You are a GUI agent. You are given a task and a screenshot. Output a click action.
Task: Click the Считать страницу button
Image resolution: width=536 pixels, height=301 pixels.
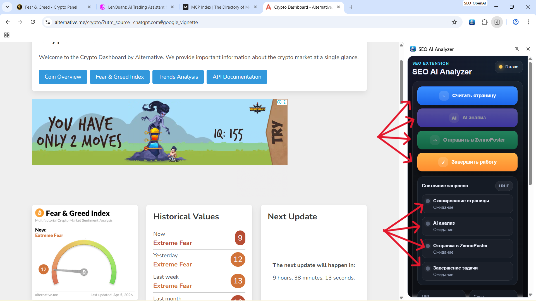tap(467, 96)
